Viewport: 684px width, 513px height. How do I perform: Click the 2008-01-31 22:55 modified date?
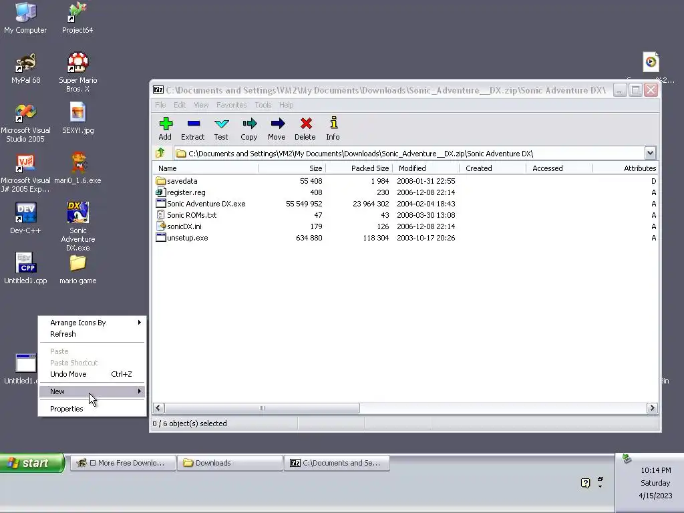(x=425, y=180)
